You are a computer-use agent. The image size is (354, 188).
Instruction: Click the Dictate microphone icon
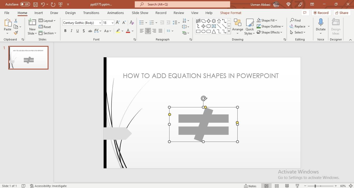[321, 23]
